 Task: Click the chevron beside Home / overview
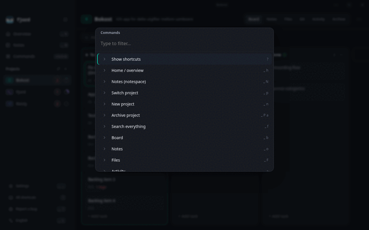click(104, 70)
